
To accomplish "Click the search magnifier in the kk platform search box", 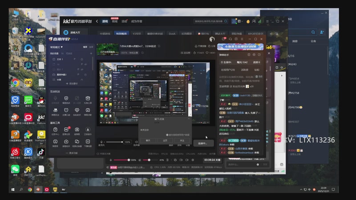I will pos(226,21).
